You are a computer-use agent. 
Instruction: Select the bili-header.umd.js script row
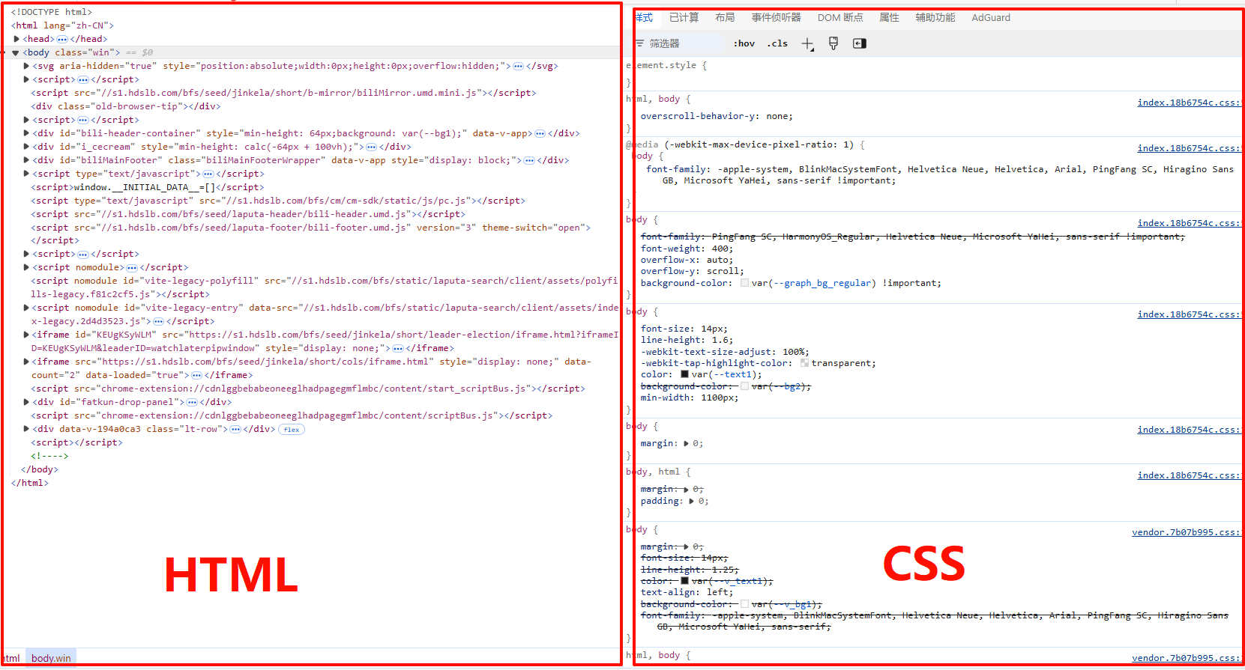[248, 214]
